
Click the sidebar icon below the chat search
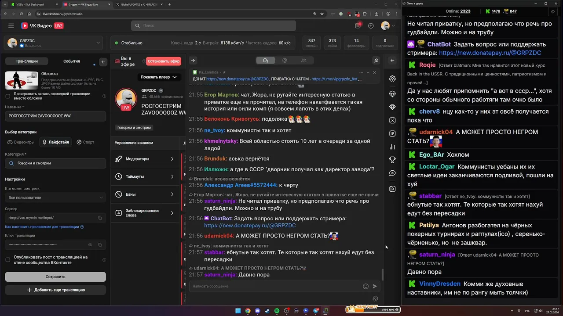pyautogui.click(x=392, y=189)
